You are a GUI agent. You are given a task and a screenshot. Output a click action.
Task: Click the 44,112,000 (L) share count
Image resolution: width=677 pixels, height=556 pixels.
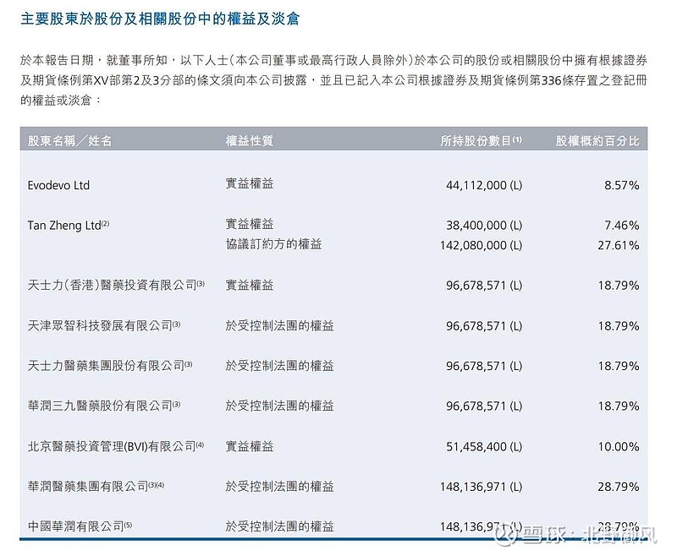[x=483, y=185]
